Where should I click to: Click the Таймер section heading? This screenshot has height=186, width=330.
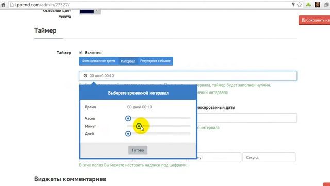tap(45, 30)
